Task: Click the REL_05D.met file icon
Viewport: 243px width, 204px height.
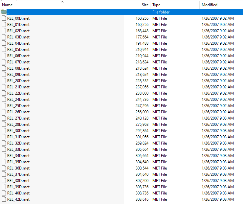Action: 4,50
